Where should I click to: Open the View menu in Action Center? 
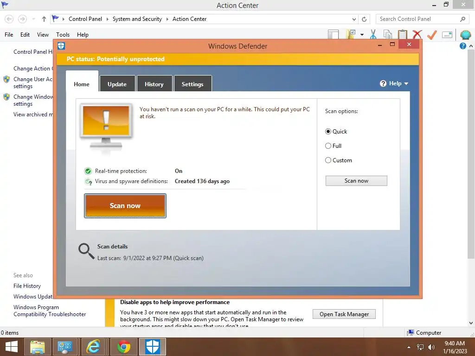(x=43, y=35)
